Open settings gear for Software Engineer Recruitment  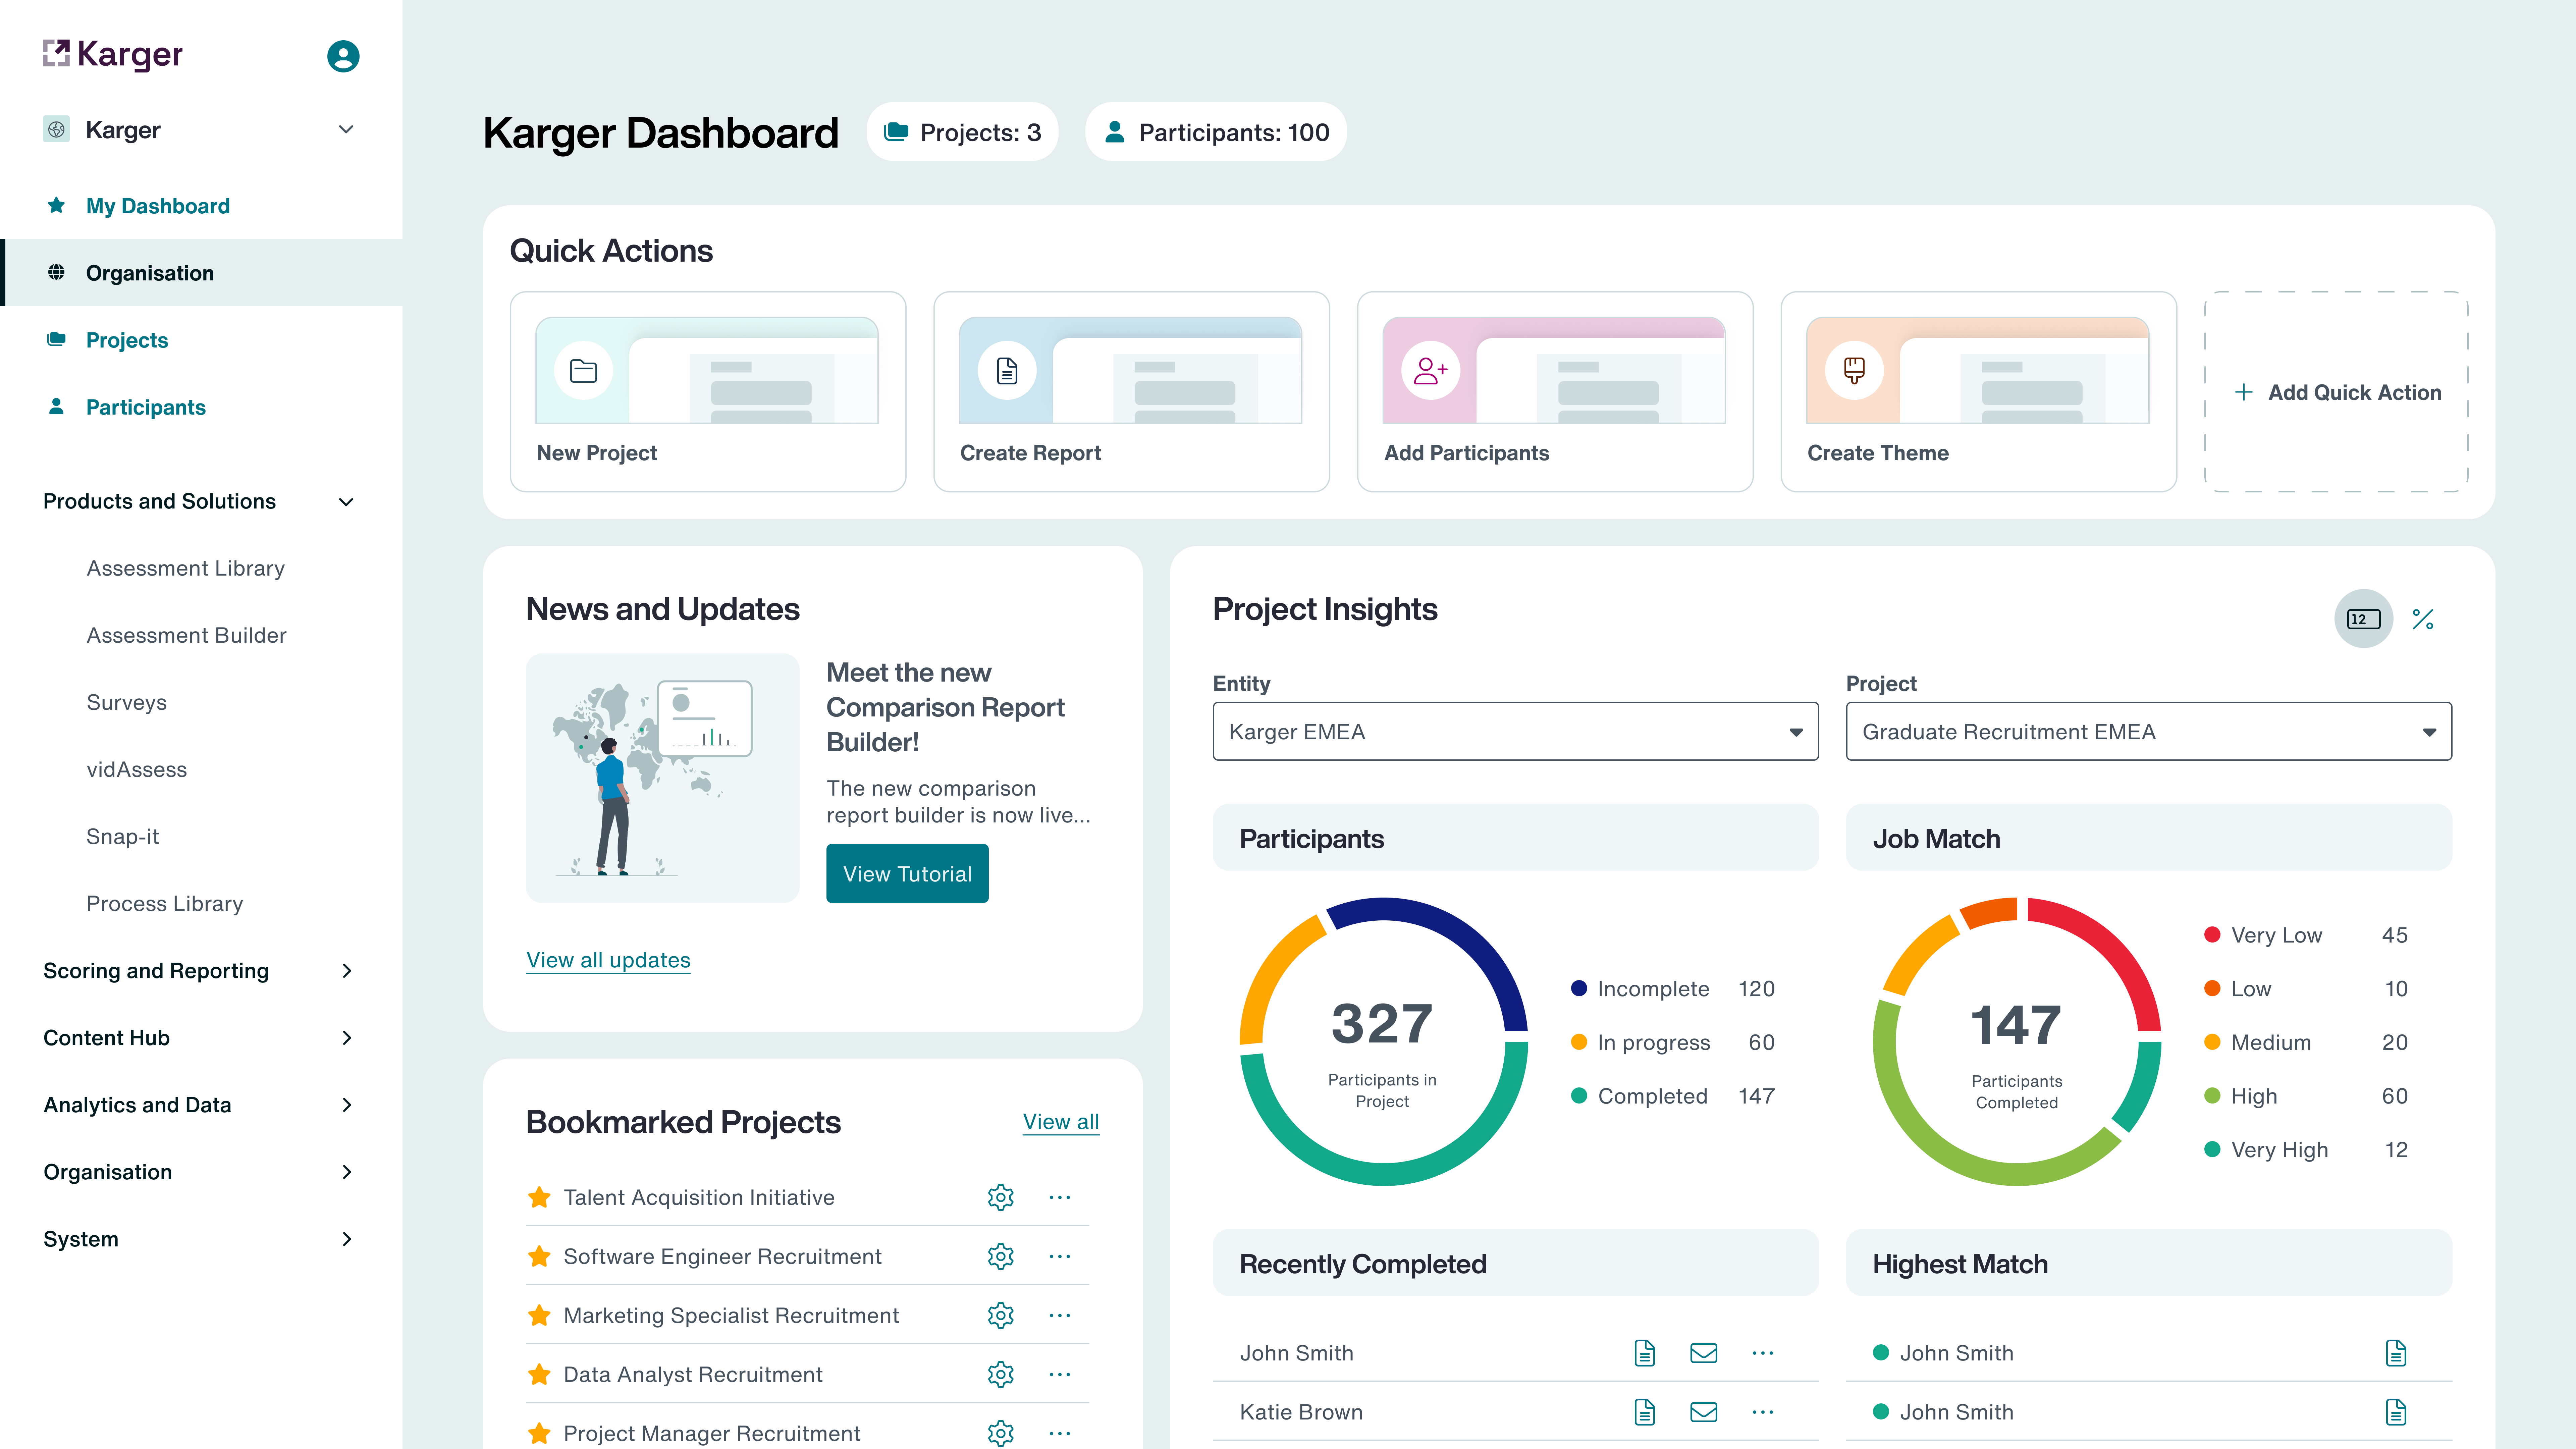point(1000,1256)
